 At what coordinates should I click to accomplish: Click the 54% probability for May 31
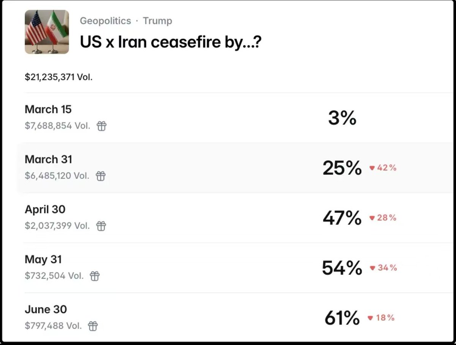tap(342, 268)
